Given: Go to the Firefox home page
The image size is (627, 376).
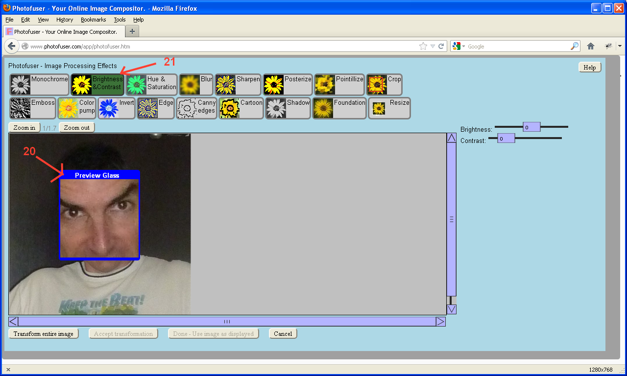Looking at the screenshot, I should click(591, 46).
